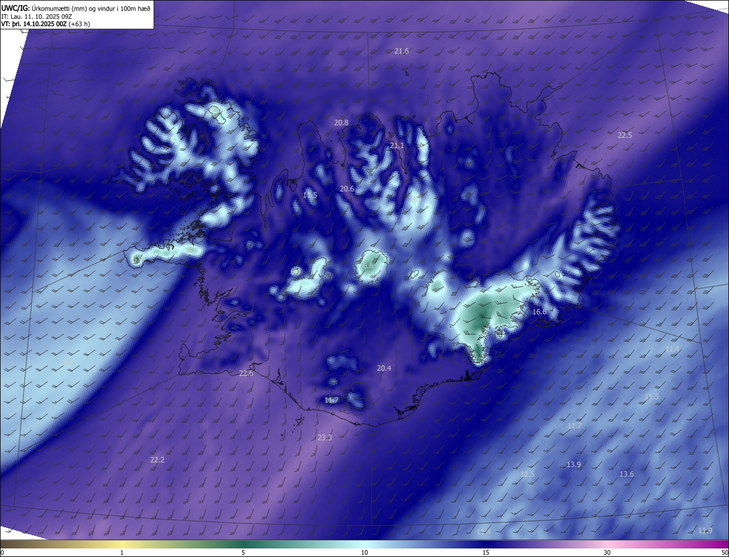This screenshot has width=729, height=557.
Task: Select the '(+63 h)' forecast offset
Action: point(79,24)
